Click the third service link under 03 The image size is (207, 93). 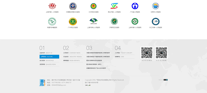pyautogui.click(x=94, y=61)
